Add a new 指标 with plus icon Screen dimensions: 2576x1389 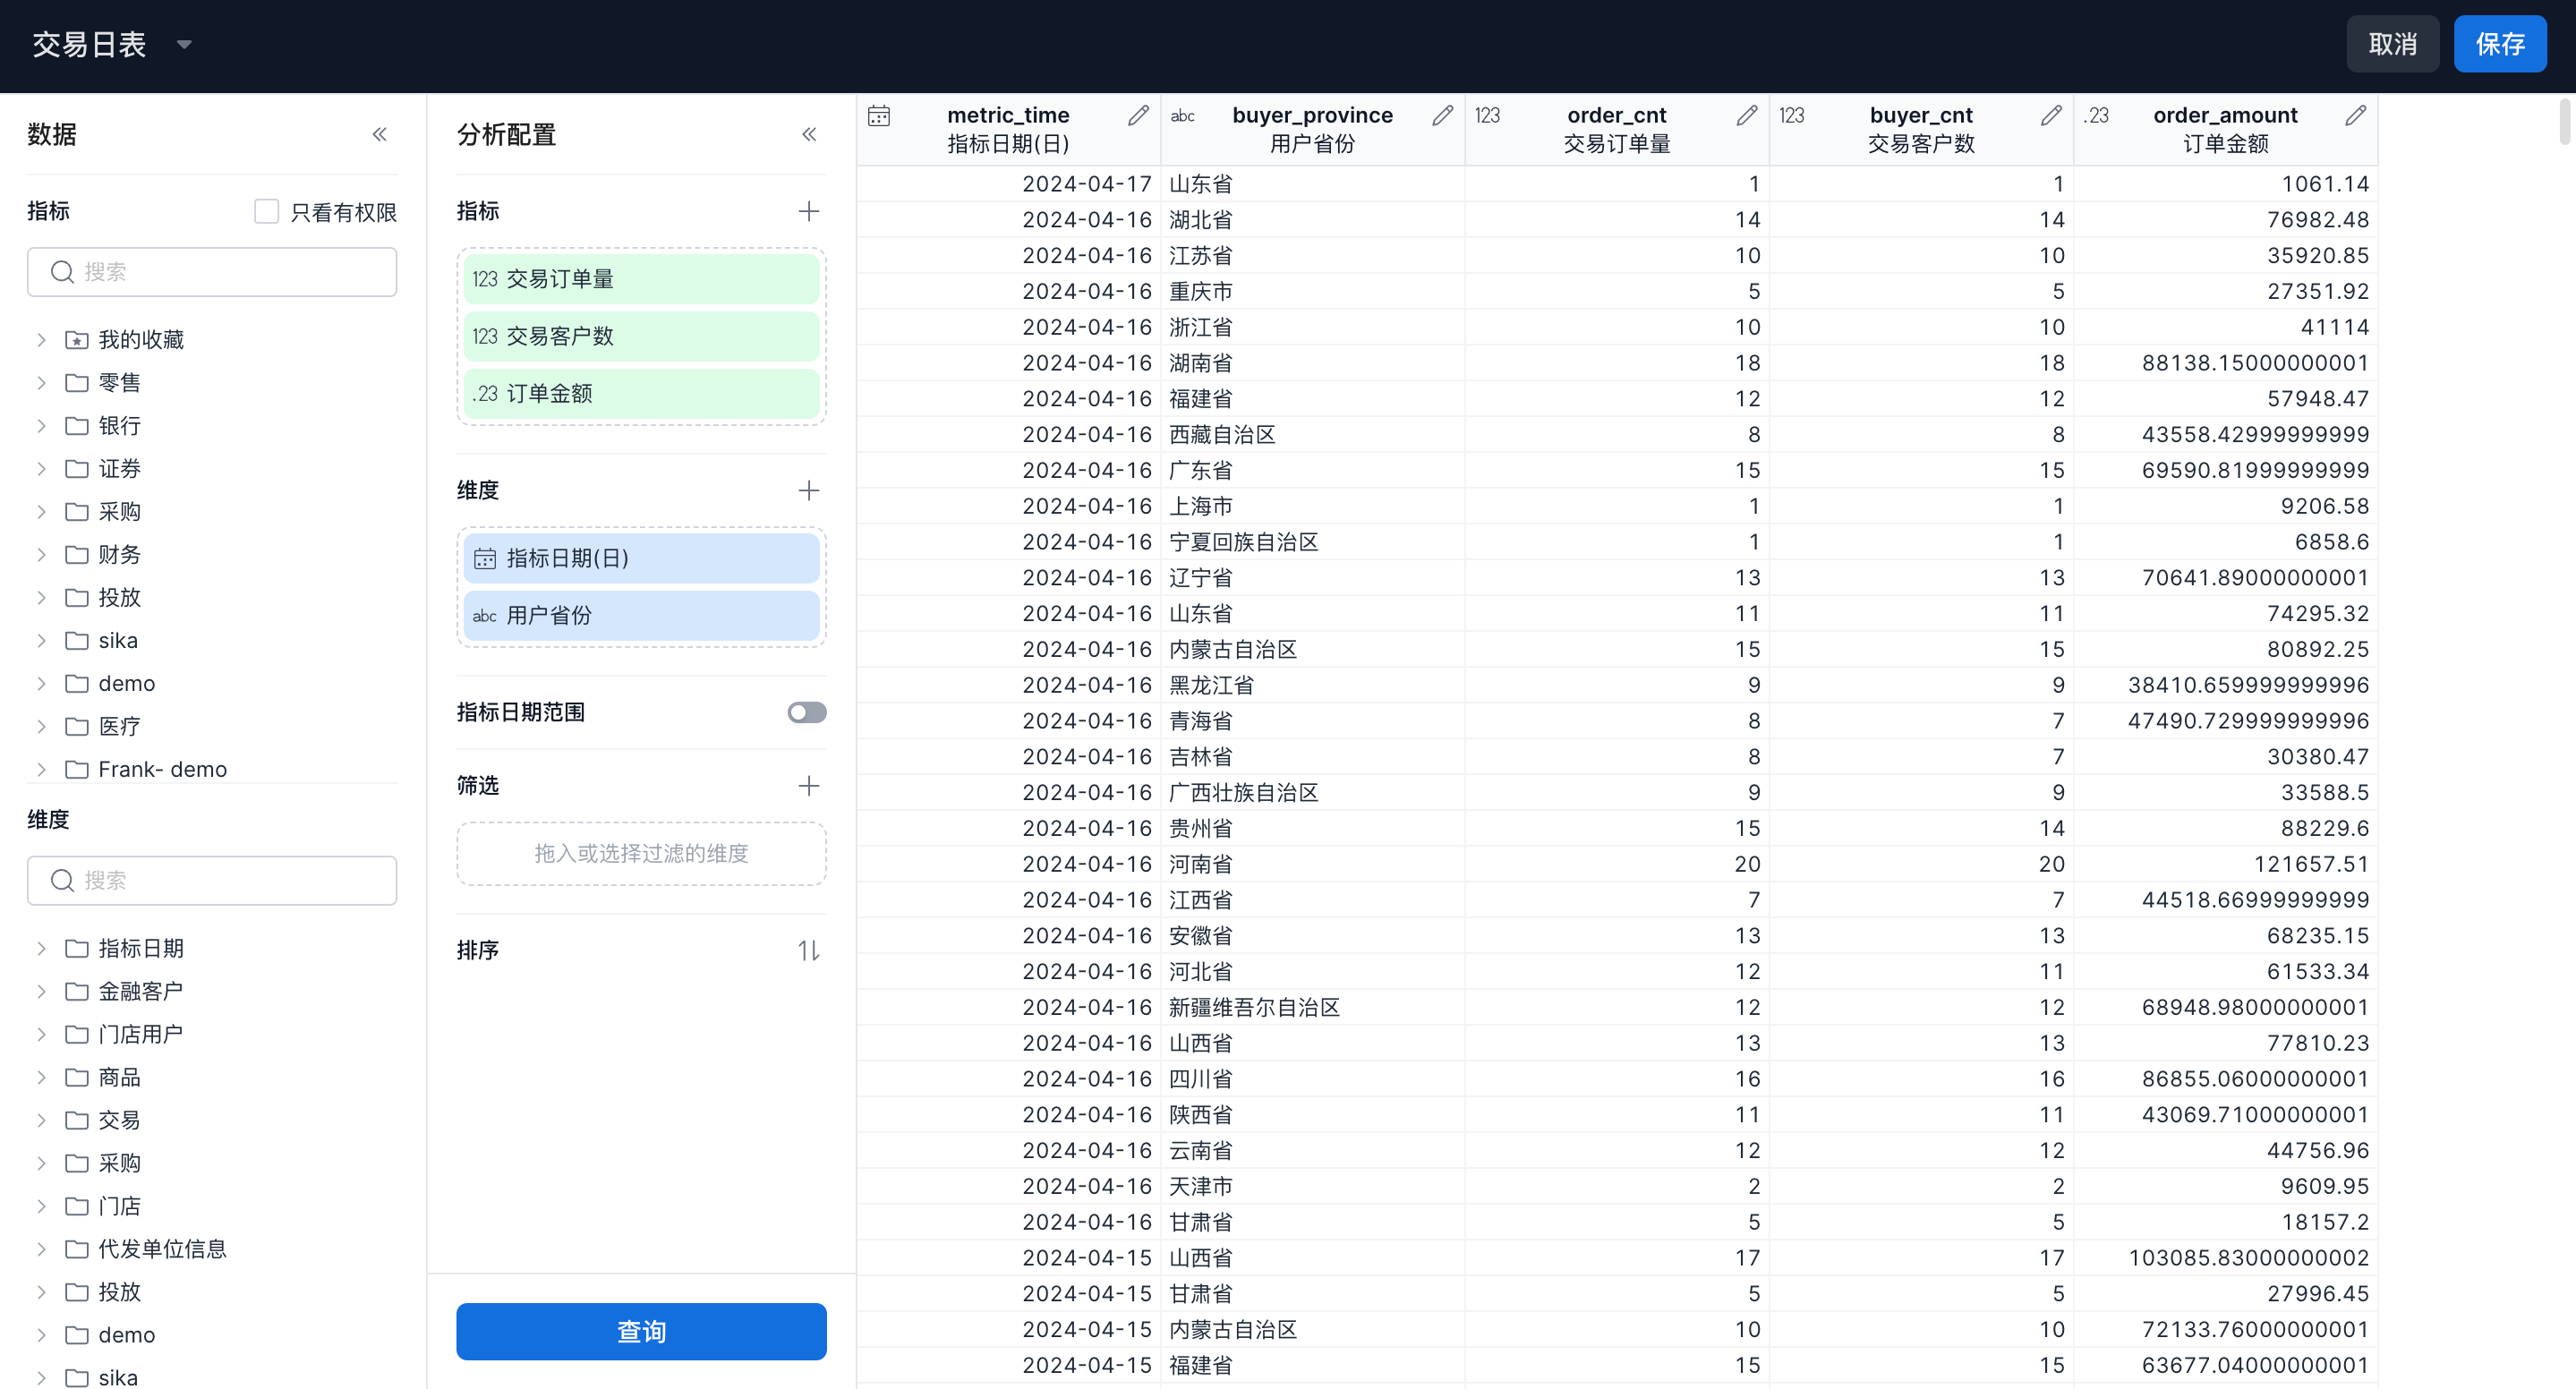tap(808, 211)
